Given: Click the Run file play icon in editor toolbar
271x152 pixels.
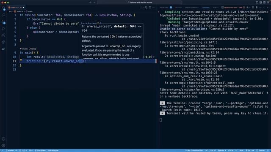Looking at the screenshot, I should 142,8.
